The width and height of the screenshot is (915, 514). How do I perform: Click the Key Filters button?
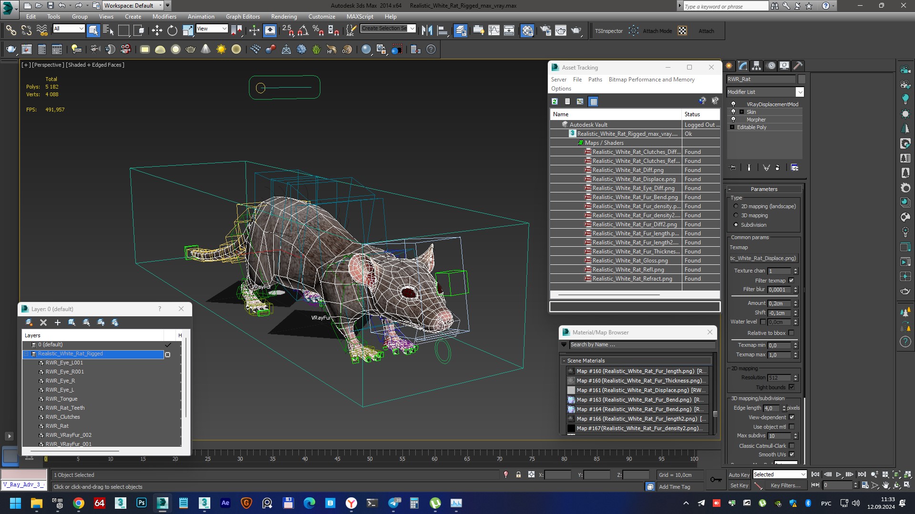tap(785, 485)
